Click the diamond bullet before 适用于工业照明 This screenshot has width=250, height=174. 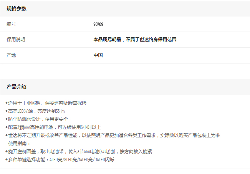click(x=7, y=103)
